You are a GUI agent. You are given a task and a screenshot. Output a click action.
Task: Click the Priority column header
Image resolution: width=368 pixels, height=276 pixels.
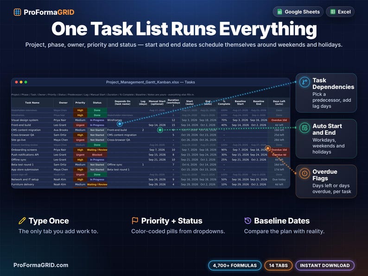tap(80, 103)
